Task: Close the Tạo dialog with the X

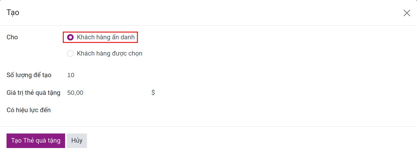Action: click(407, 13)
